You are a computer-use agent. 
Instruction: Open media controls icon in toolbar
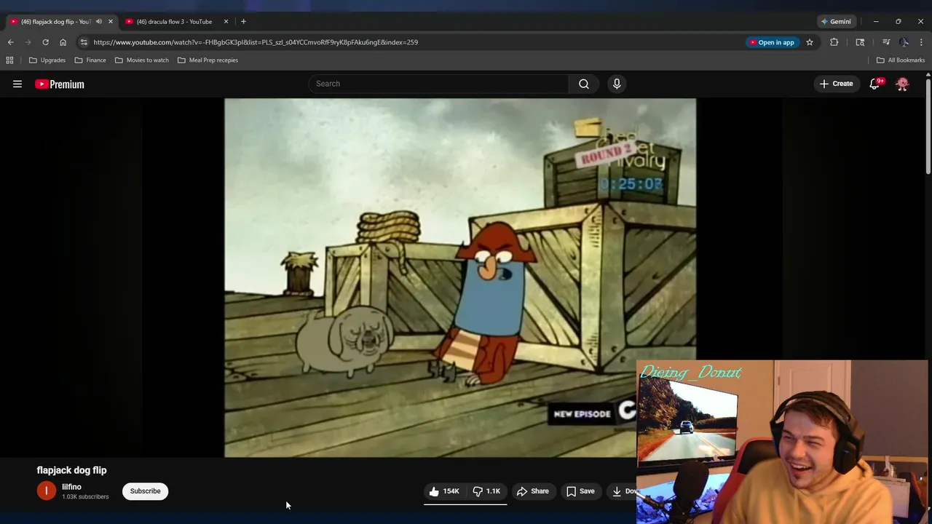click(886, 42)
